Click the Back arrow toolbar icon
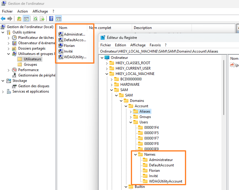 [3, 19]
